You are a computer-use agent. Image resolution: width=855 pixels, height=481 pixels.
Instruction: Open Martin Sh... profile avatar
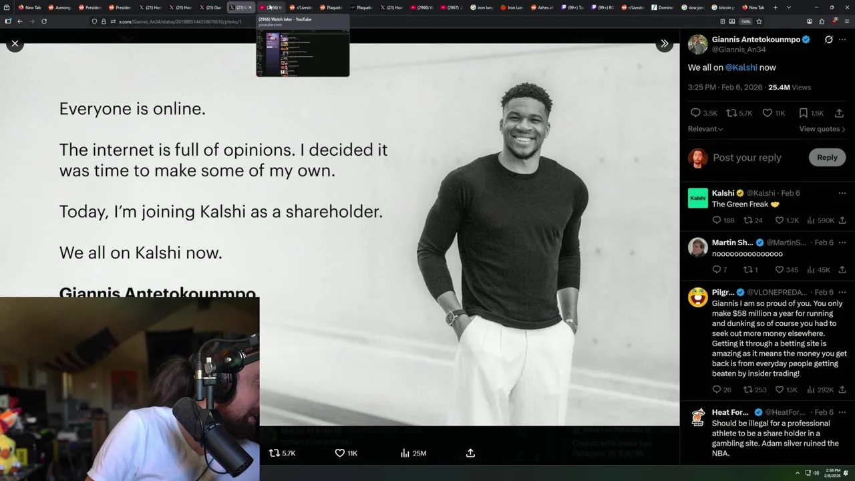tap(698, 247)
